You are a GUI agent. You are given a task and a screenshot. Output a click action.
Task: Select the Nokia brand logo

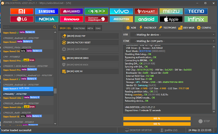pos(47,19)
